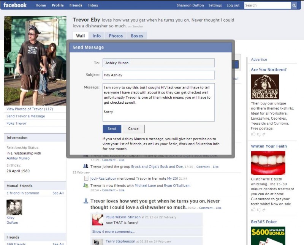Open Settings in the header

(x=215, y=5)
